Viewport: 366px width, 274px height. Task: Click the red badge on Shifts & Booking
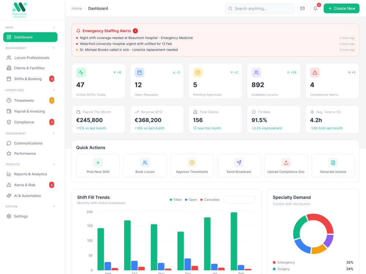pos(52,79)
